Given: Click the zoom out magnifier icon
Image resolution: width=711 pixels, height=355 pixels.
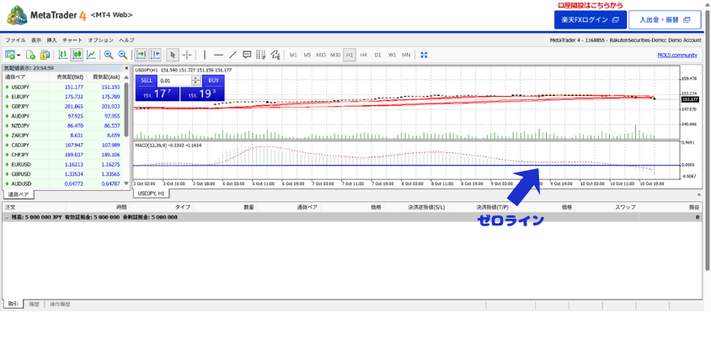Looking at the screenshot, I should coord(122,55).
